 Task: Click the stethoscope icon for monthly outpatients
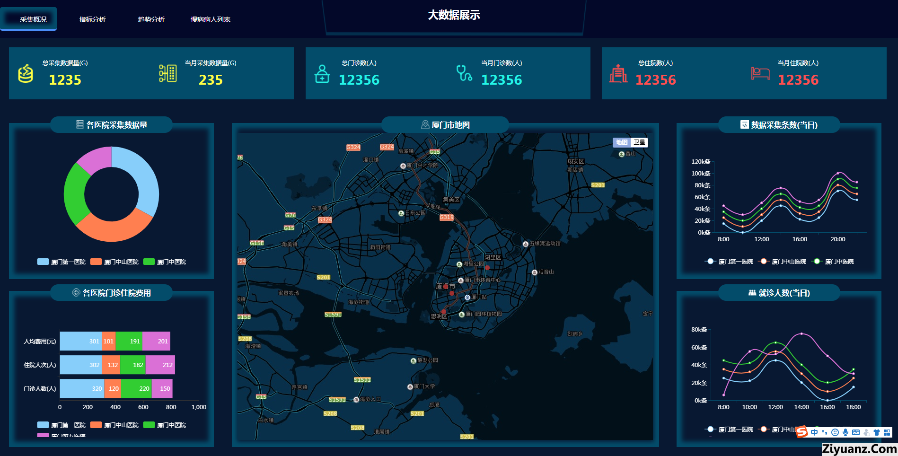[x=464, y=73]
